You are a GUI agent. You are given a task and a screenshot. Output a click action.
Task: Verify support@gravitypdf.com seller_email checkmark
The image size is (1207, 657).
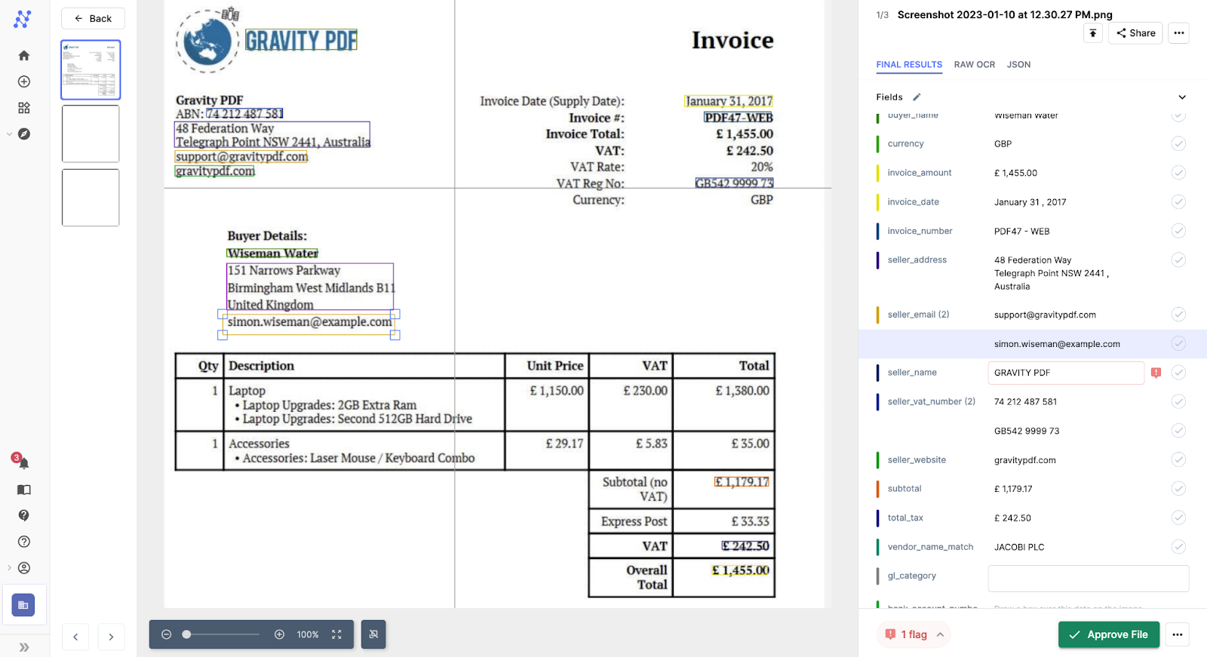click(1178, 315)
